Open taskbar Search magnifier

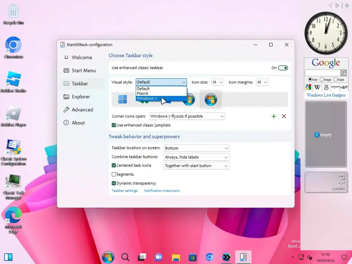125,257
